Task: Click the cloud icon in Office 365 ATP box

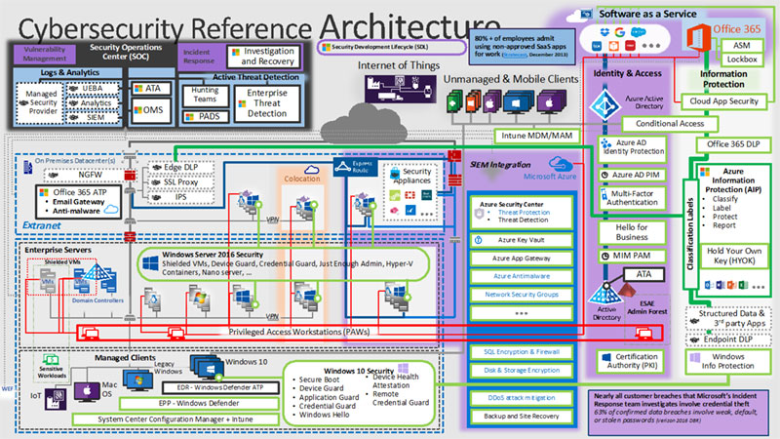Action: 111,209
